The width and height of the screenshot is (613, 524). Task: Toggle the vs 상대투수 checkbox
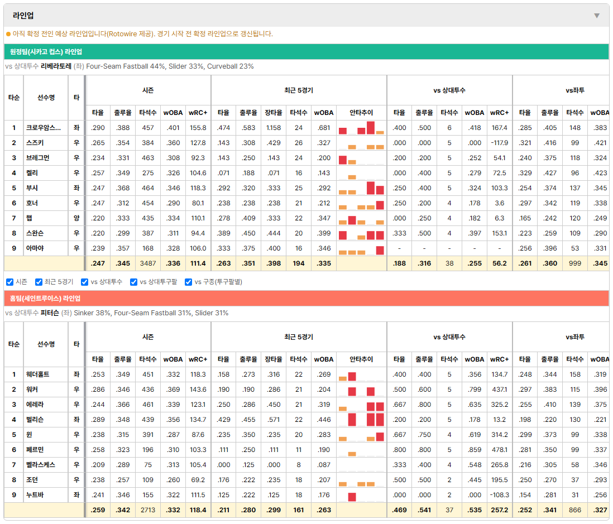tap(84, 282)
